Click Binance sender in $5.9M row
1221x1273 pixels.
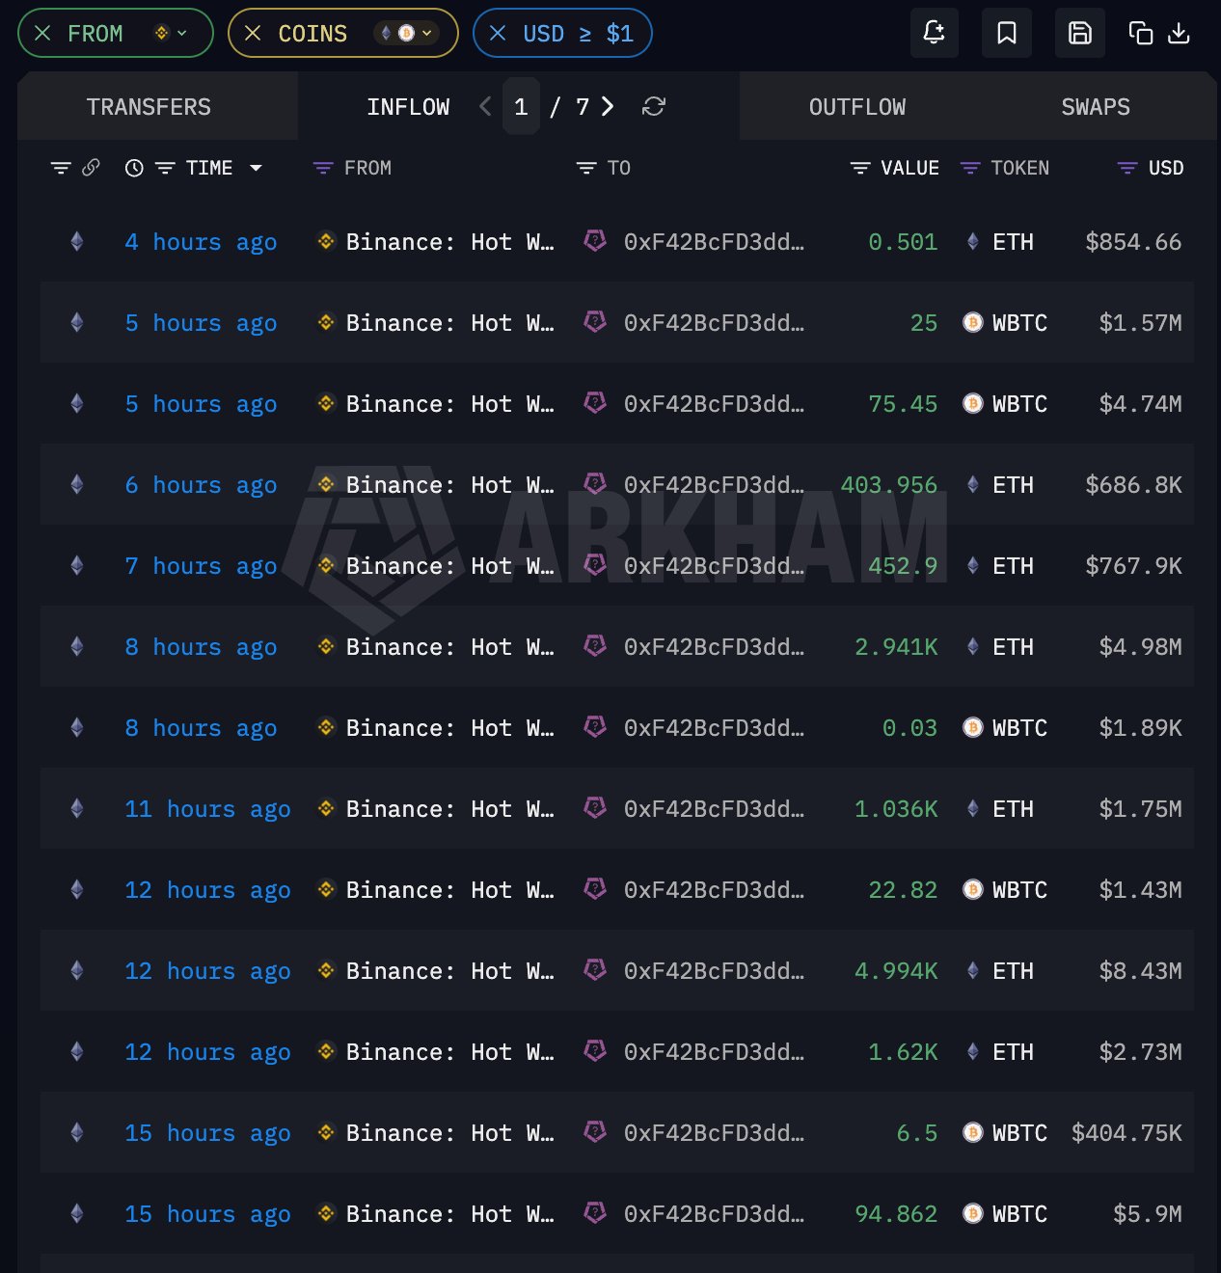[450, 1214]
